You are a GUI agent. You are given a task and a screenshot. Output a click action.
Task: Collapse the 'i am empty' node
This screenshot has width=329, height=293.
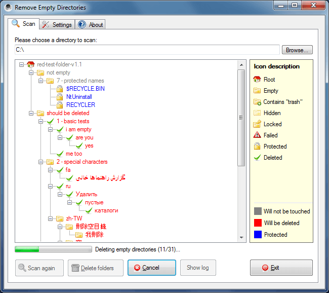50,129
